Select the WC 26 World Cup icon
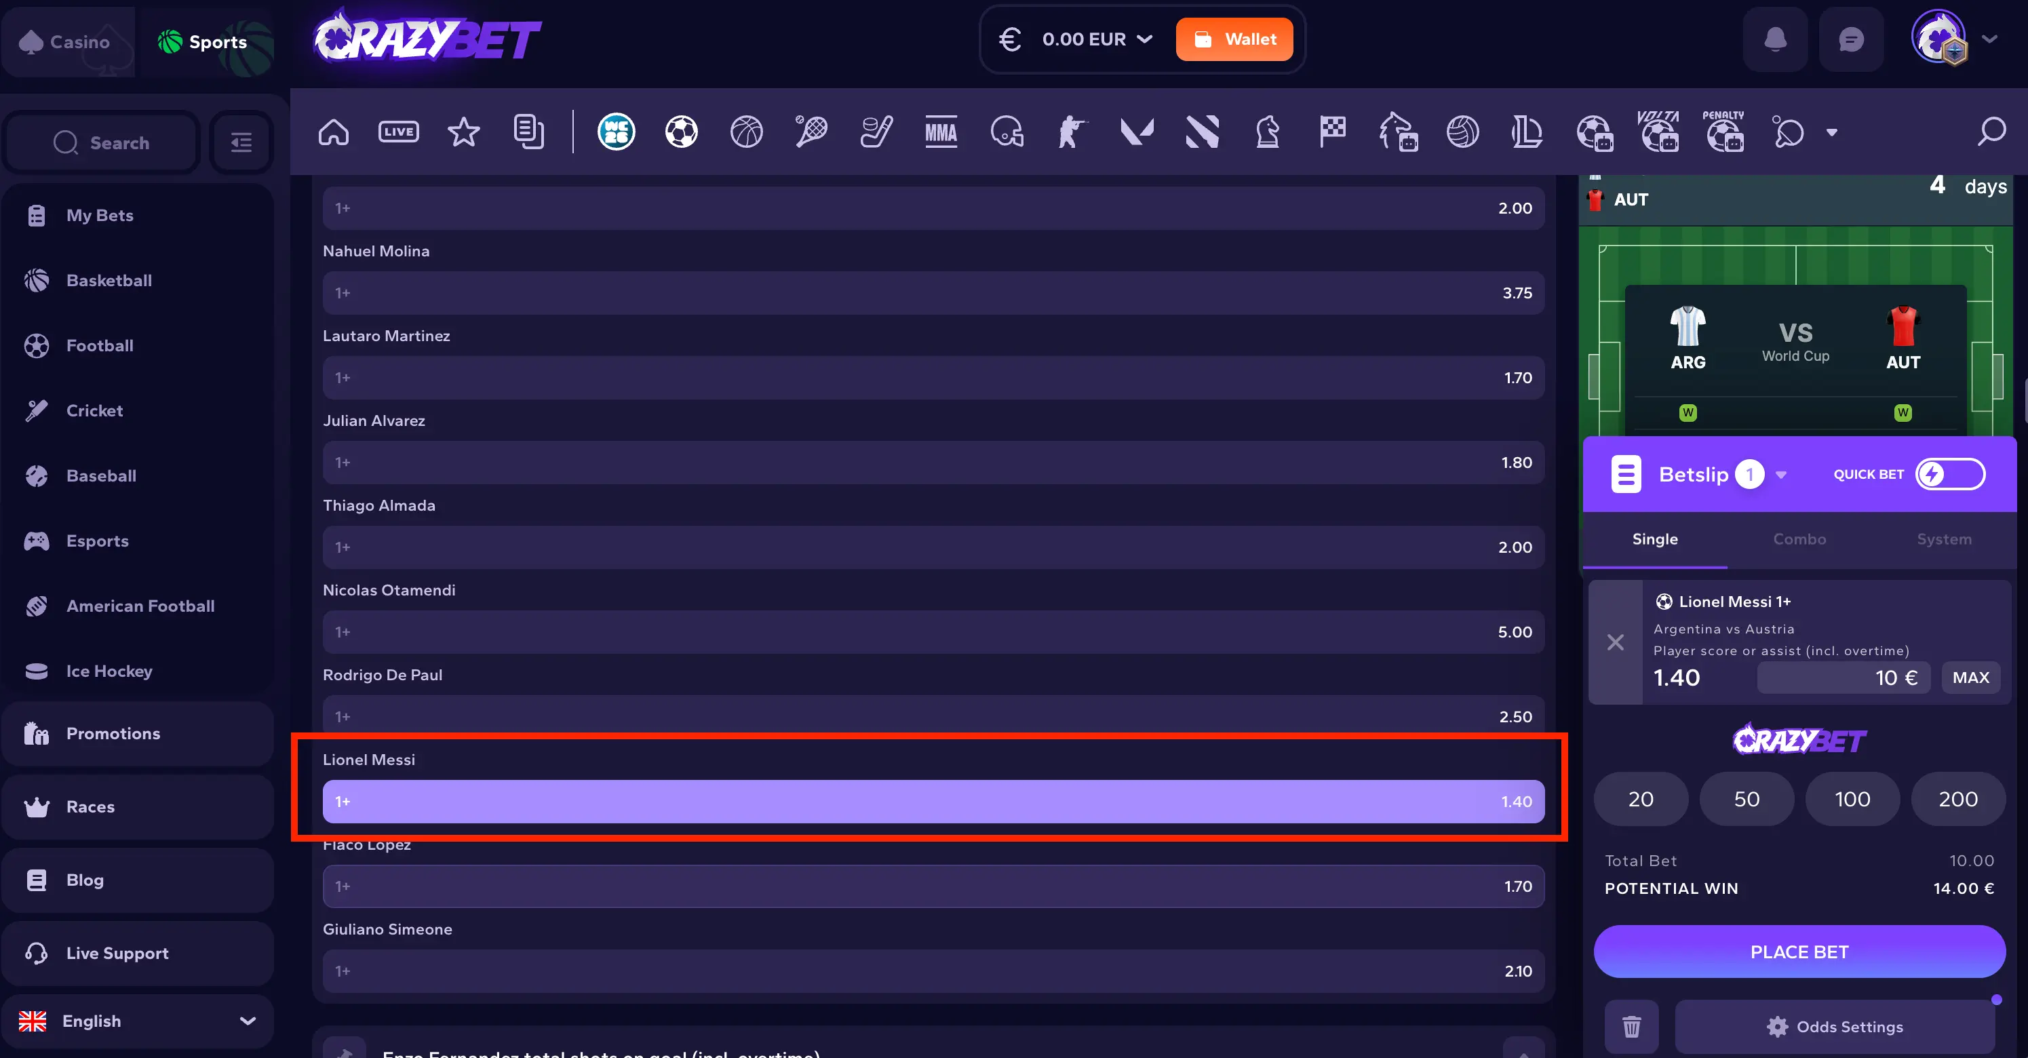Image resolution: width=2028 pixels, height=1058 pixels. (x=617, y=132)
